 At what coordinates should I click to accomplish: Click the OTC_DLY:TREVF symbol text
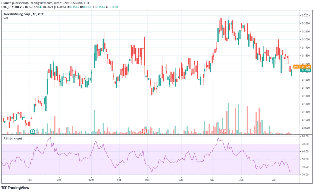pyautogui.click(x=12, y=7)
